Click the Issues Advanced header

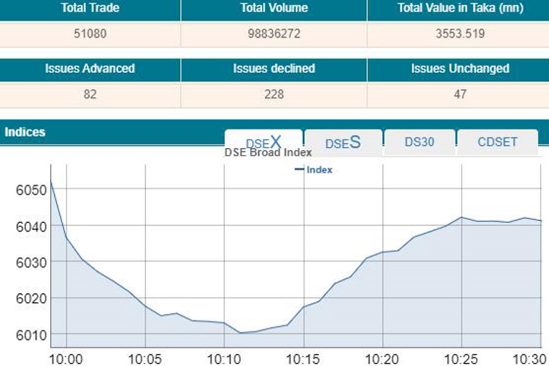[89, 69]
